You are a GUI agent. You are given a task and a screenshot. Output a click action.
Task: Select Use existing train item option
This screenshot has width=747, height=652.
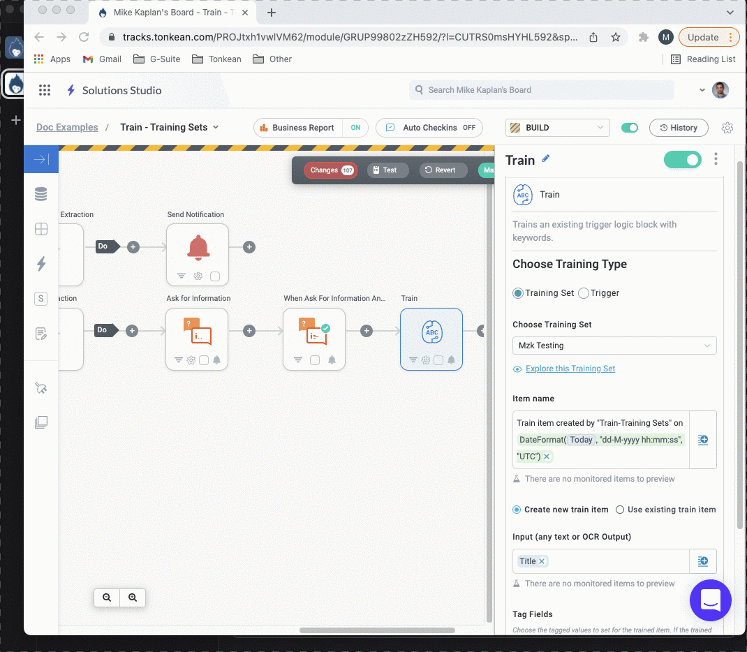click(x=620, y=510)
